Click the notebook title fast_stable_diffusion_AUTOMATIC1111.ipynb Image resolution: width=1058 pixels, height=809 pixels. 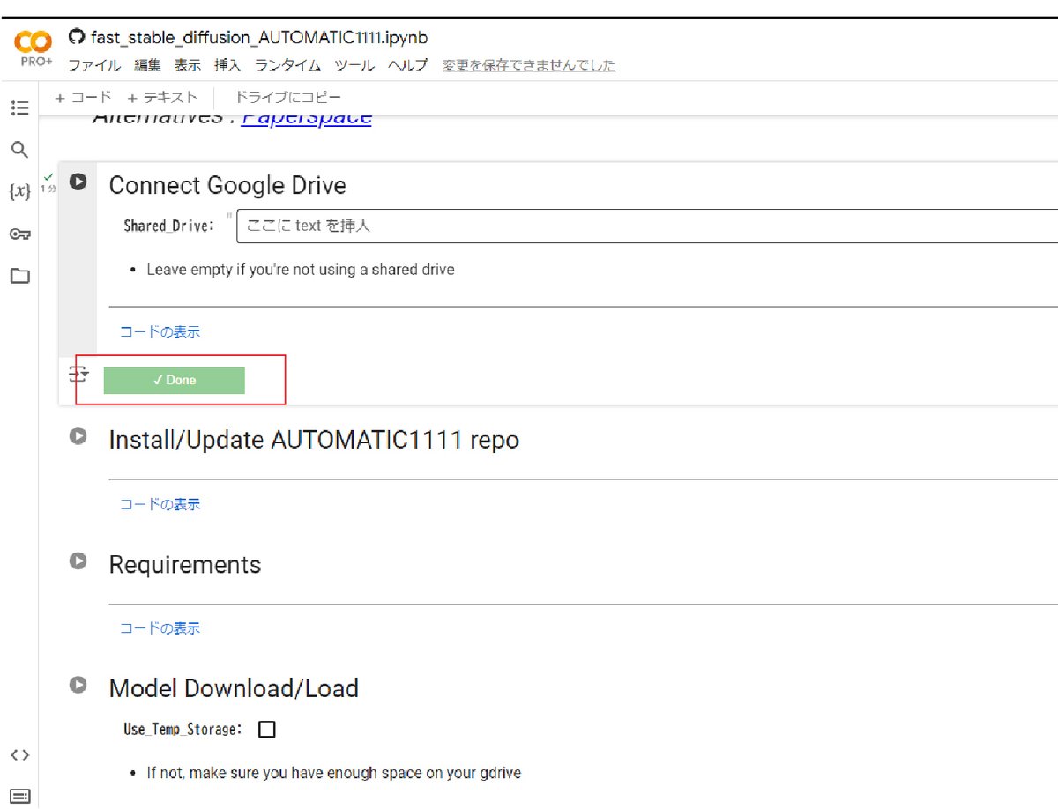click(x=259, y=38)
